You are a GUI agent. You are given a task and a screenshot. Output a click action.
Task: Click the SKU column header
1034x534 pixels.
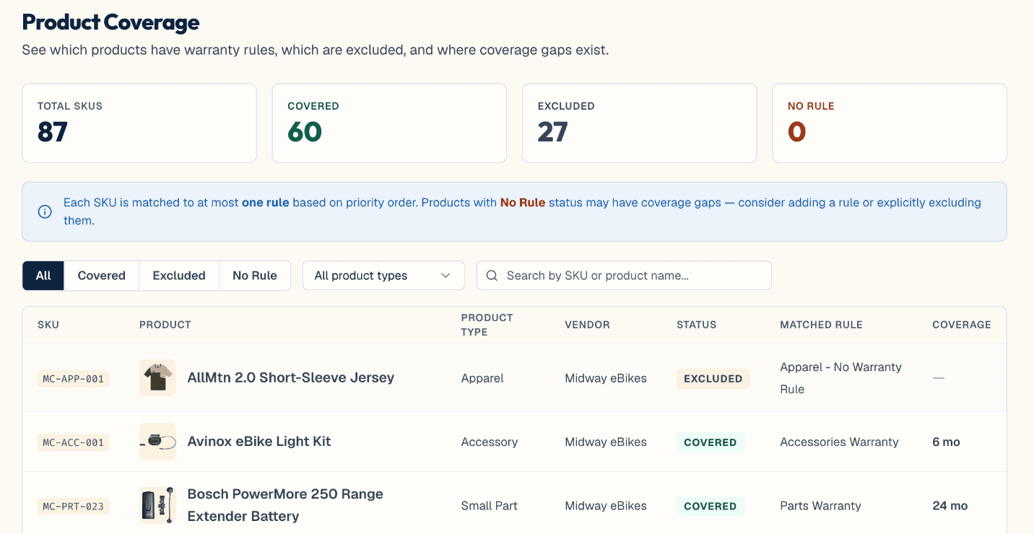48,325
